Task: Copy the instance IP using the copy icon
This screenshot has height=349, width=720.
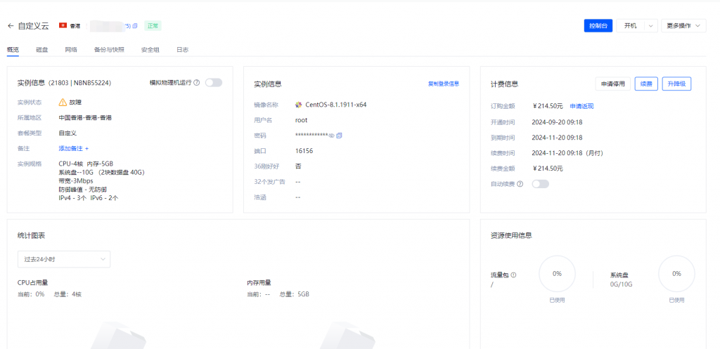Action: [x=135, y=26]
